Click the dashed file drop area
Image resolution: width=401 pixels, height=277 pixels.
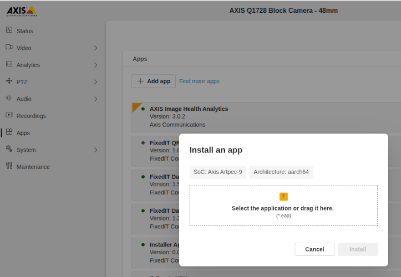coord(283,206)
